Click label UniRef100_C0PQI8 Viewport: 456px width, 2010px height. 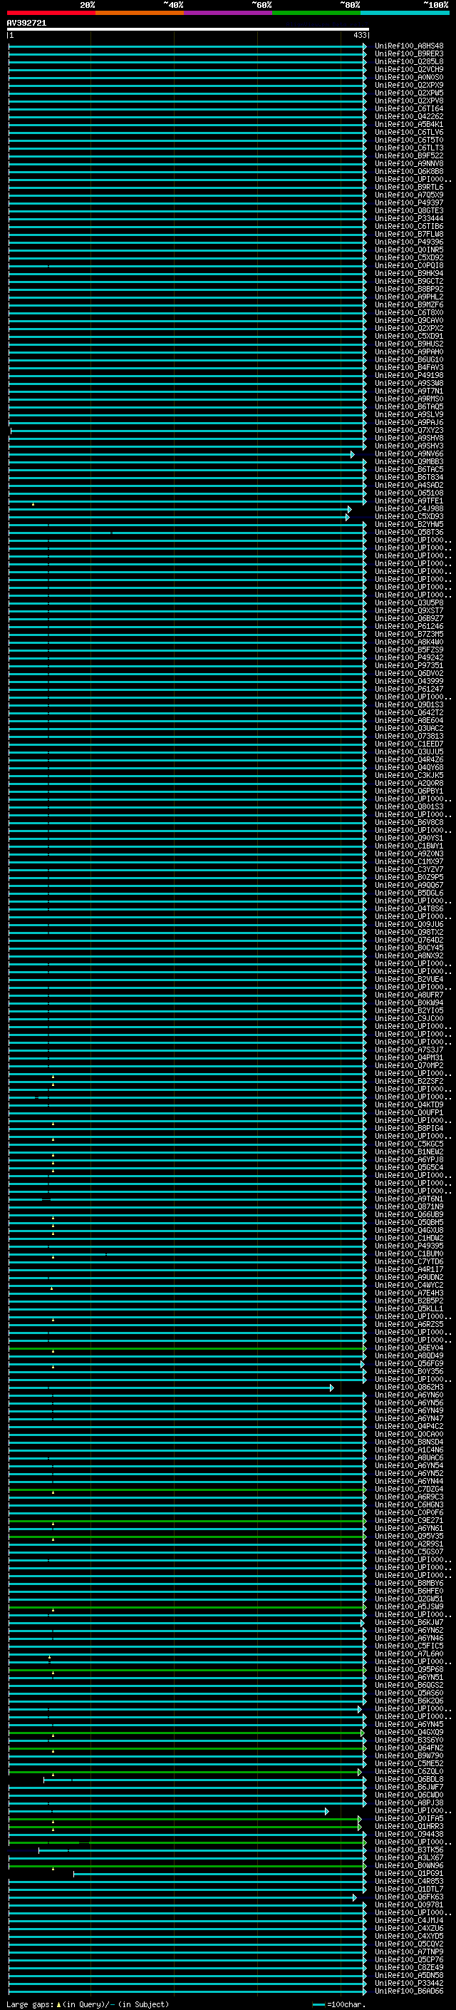(x=409, y=266)
